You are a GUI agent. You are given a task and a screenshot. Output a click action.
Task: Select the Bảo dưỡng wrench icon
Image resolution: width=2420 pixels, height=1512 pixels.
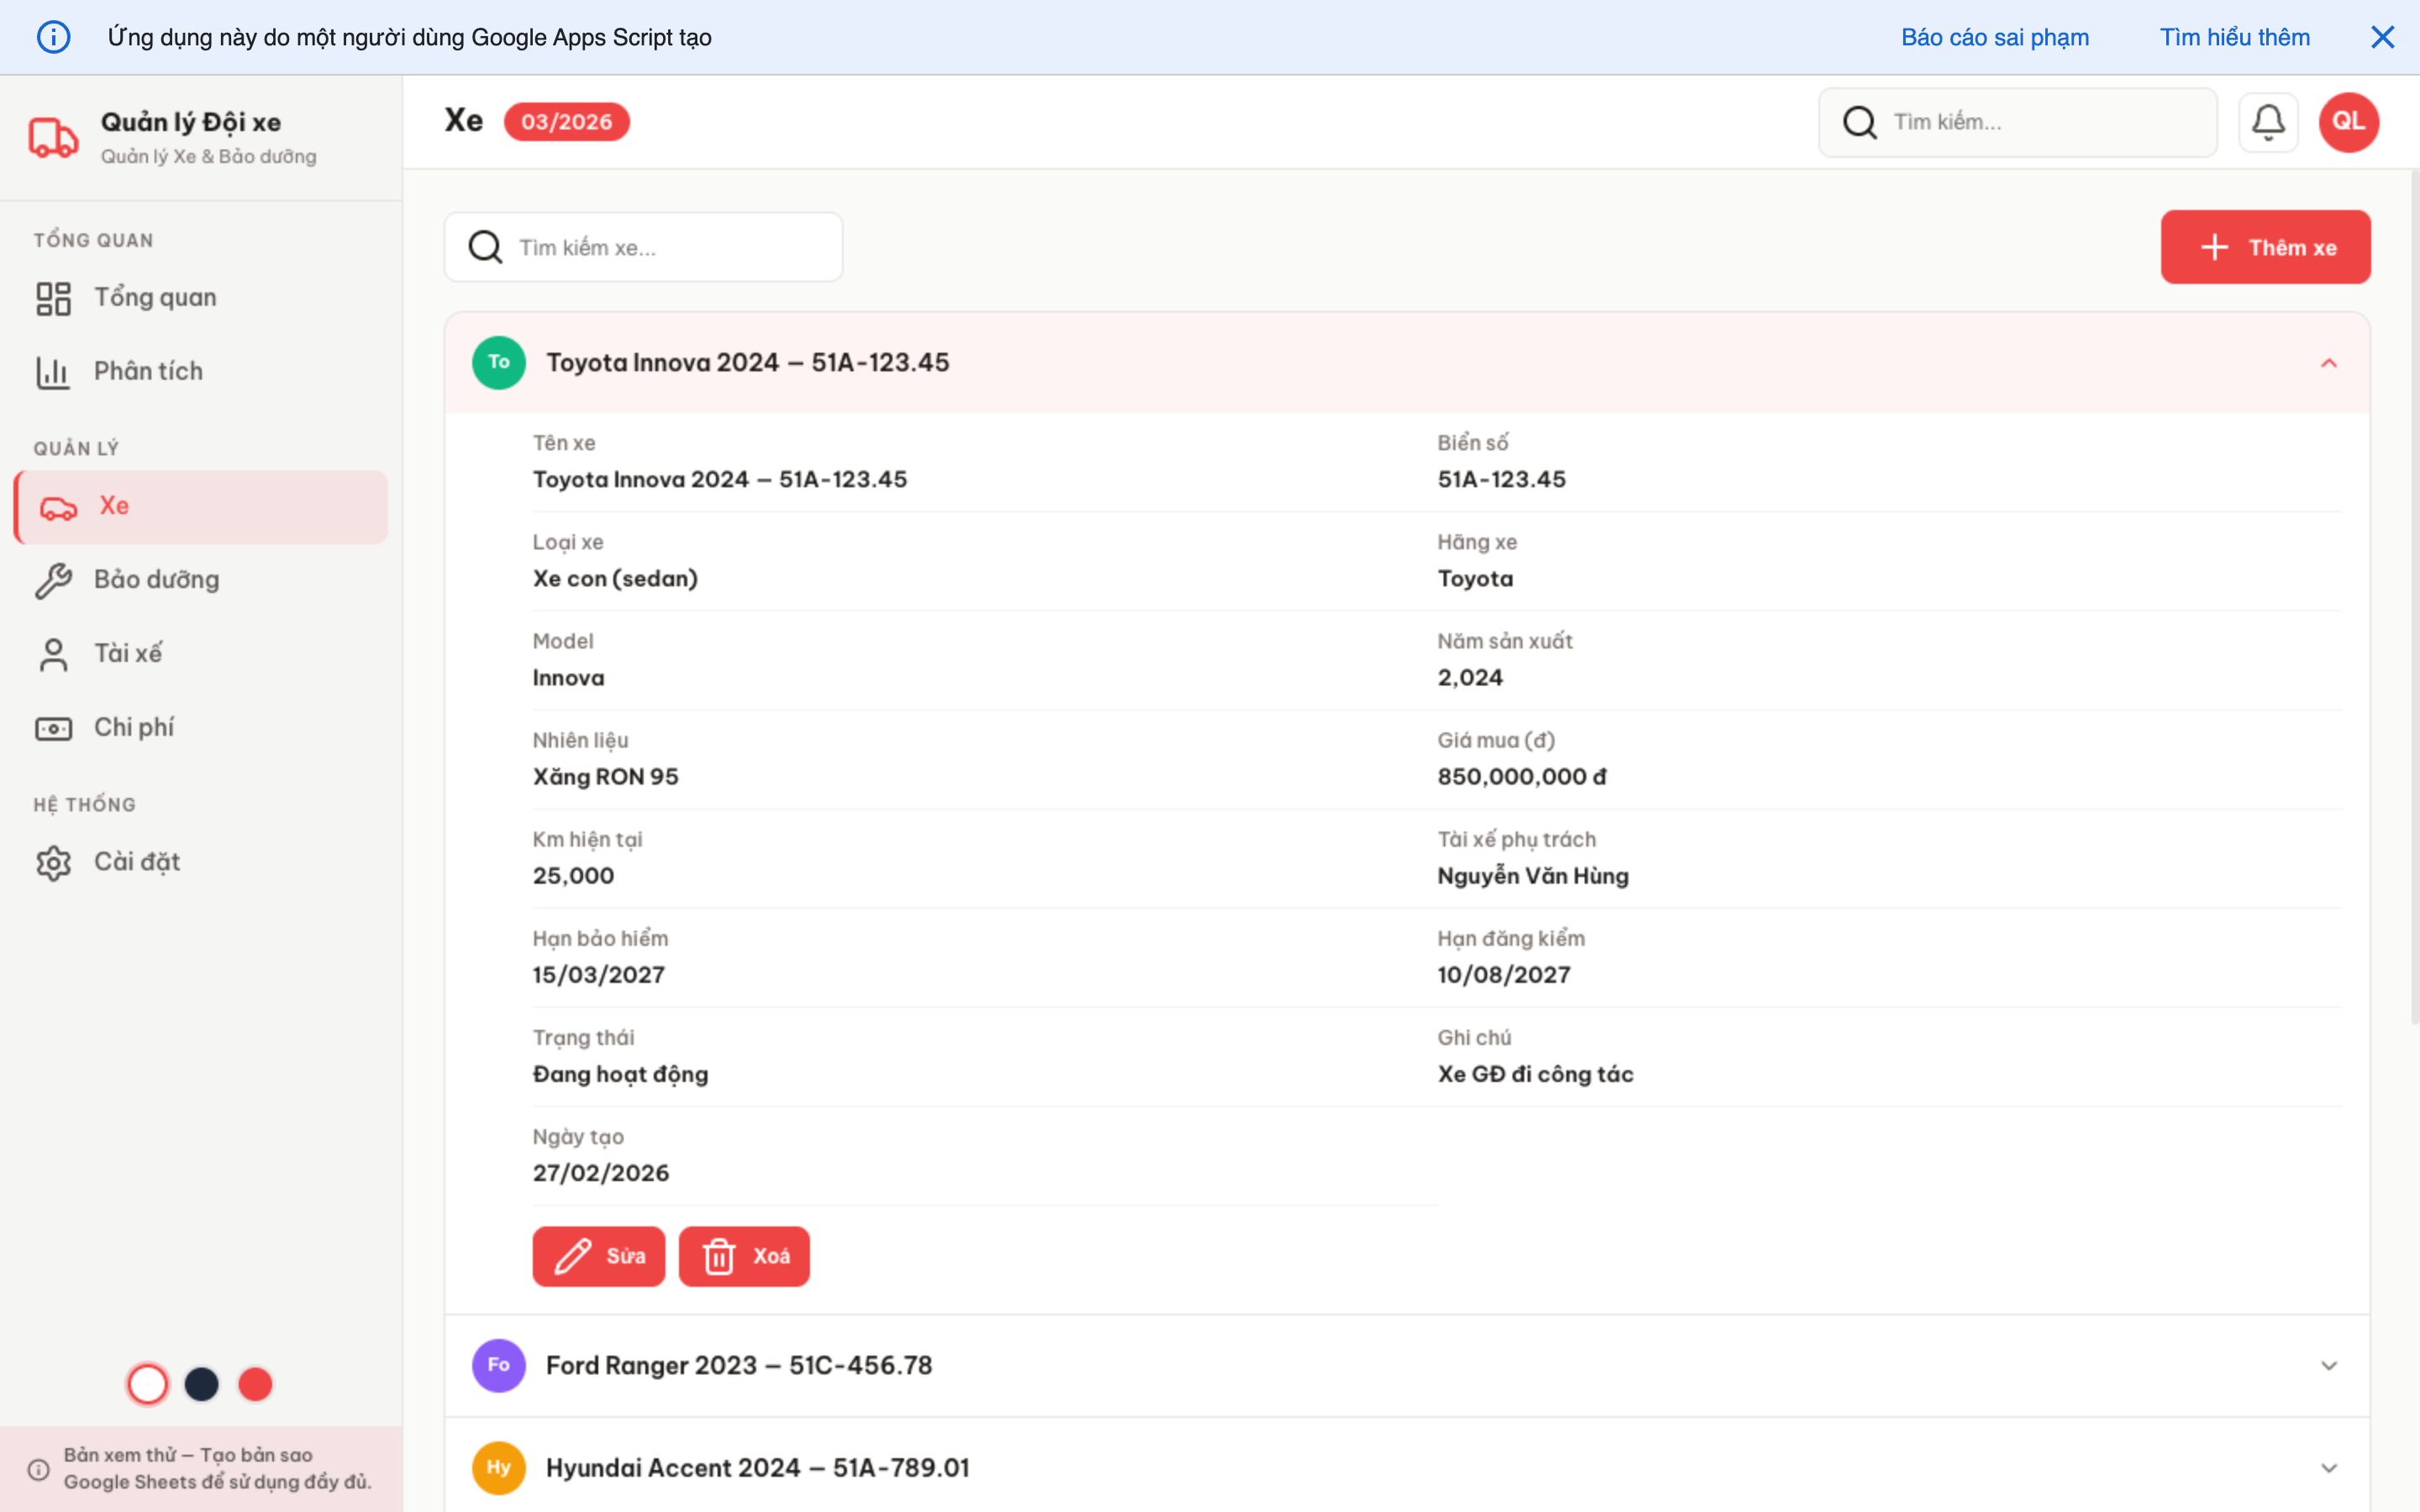(x=53, y=580)
